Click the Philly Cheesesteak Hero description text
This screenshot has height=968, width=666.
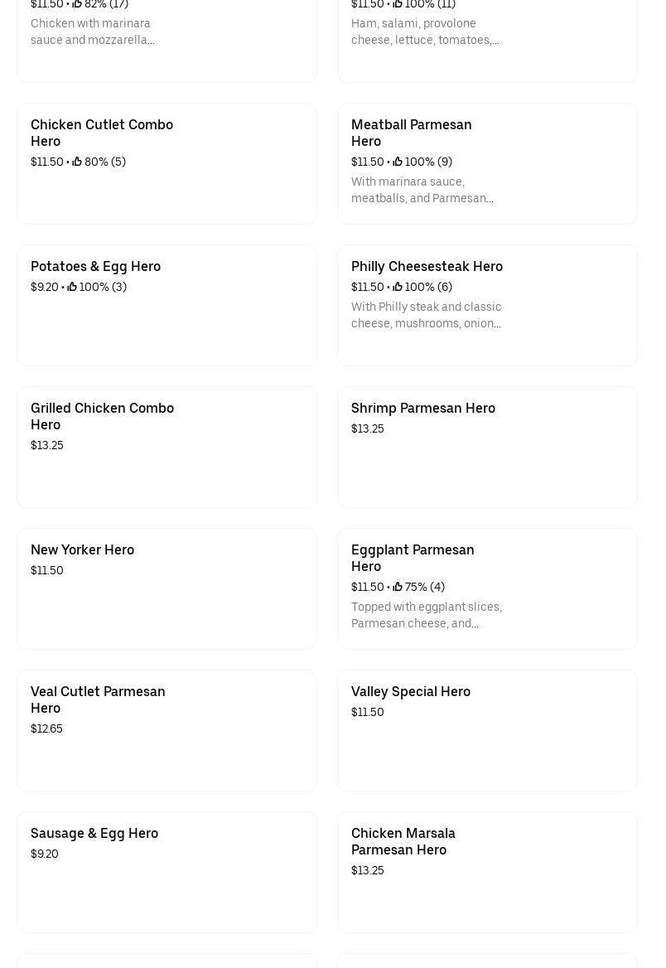click(426, 315)
